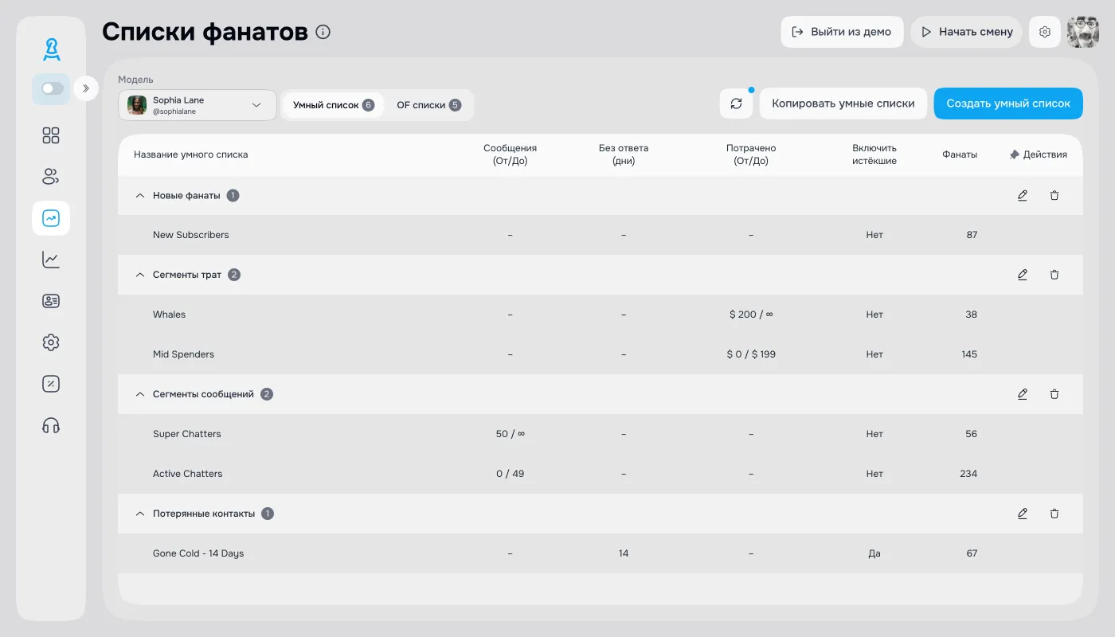The width and height of the screenshot is (1115, 637).
Task: Open the line chart analytics sidebar icon
Action: point(51,260)
